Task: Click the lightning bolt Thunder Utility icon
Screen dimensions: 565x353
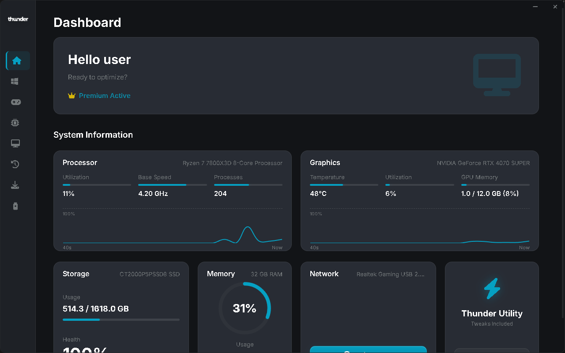Action: coord(492,288)
